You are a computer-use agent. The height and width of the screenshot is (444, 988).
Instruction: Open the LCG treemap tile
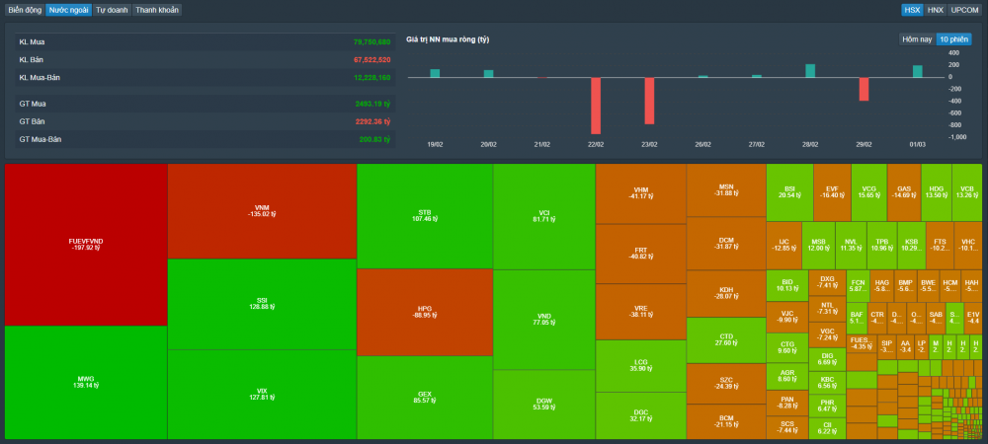click(641, 366)
